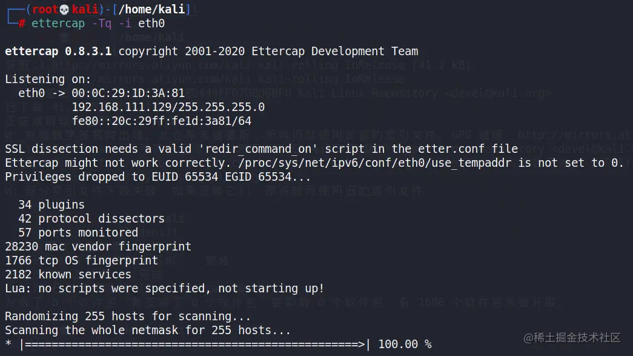This screenshot has width=633, height=356.
Task: Click the red hash prompt symbol
Action: 22,24
